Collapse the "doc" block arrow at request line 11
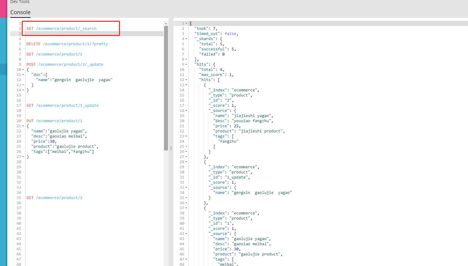The image size is (468, 266). 23,75
